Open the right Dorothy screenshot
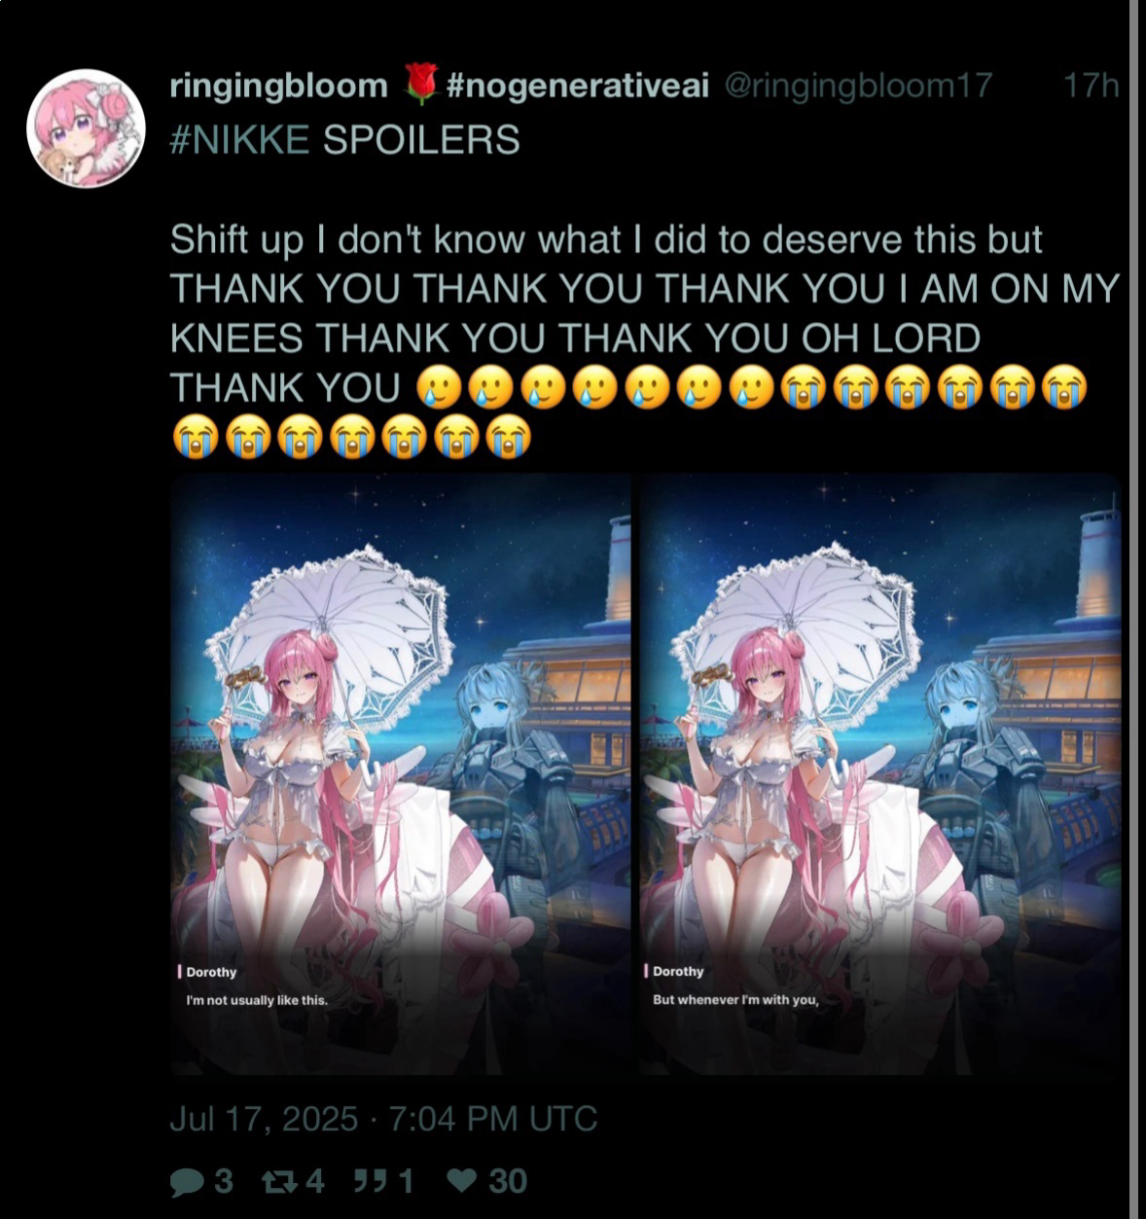This screenshot has width=1146, height=1219. (880, 774)
